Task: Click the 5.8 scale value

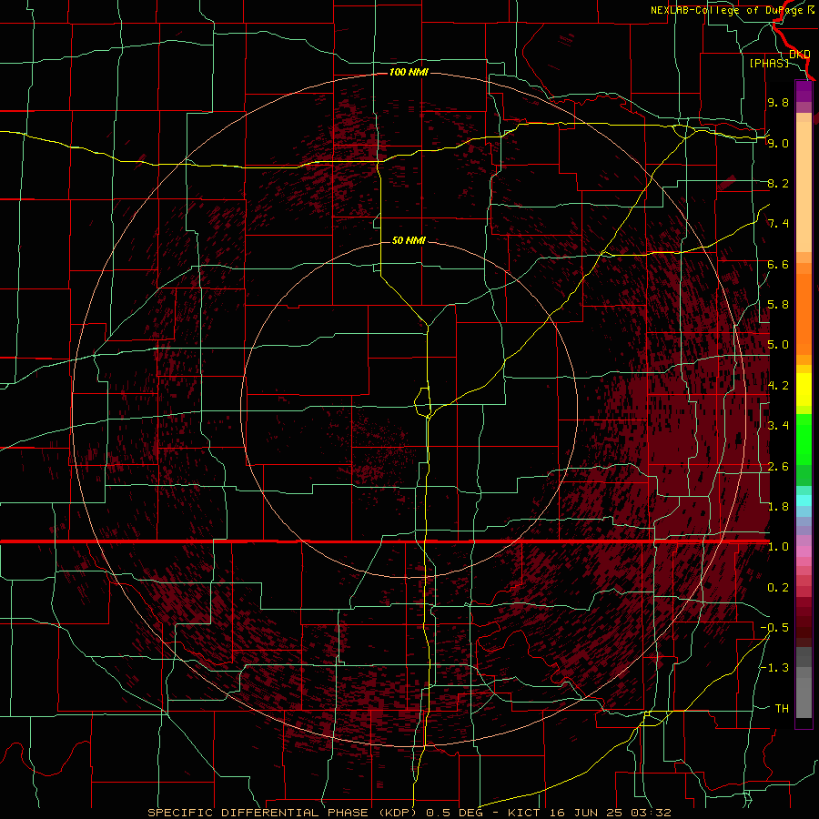Action: [x=778, y=305]
